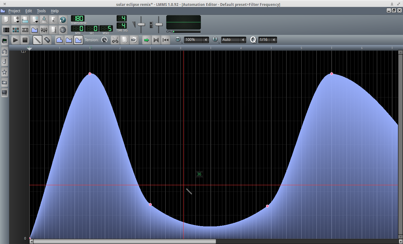Click the first peak control point near bar 1
403x244 pixels.
coord(90,74)
